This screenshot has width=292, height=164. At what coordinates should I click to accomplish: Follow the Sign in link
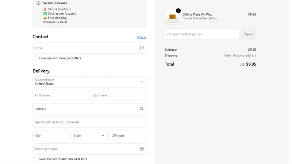[142, 37]
